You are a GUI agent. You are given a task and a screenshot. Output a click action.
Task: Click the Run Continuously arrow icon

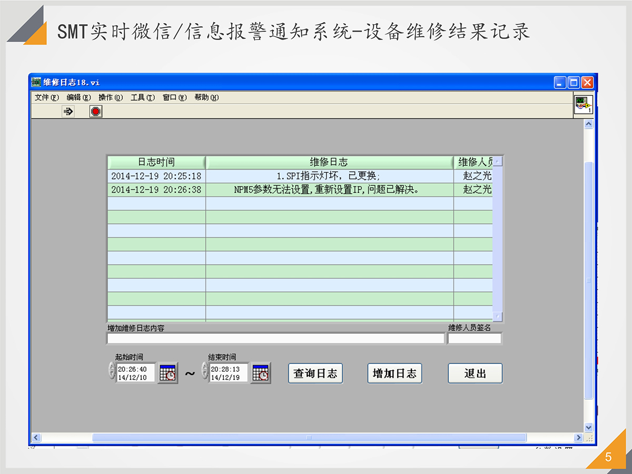point(68,111)
